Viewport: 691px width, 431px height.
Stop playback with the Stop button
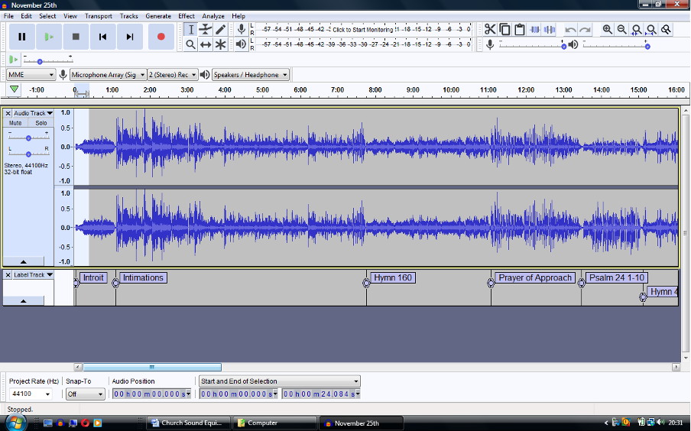[x=76, y=37]
